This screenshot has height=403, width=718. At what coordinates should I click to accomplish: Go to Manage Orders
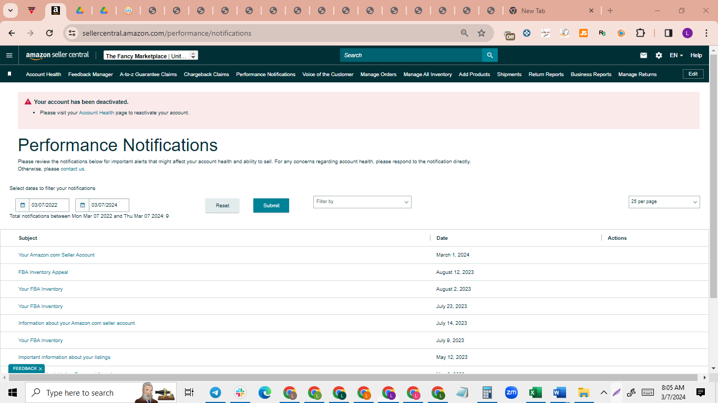click(x=378, y=75)
